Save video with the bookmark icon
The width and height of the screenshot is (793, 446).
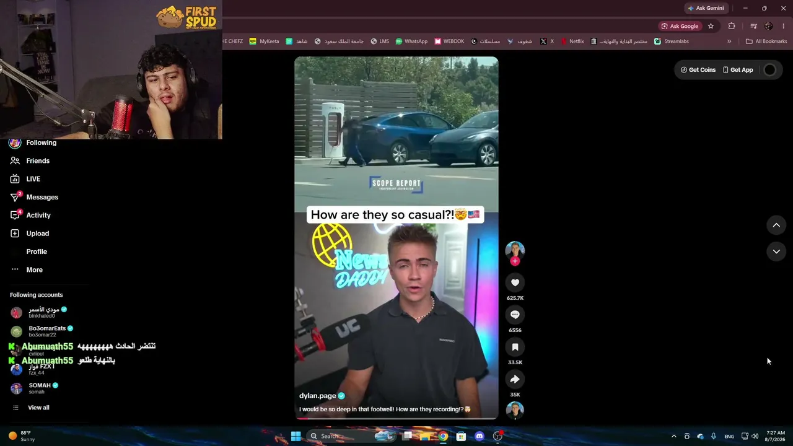pos(515,347)
